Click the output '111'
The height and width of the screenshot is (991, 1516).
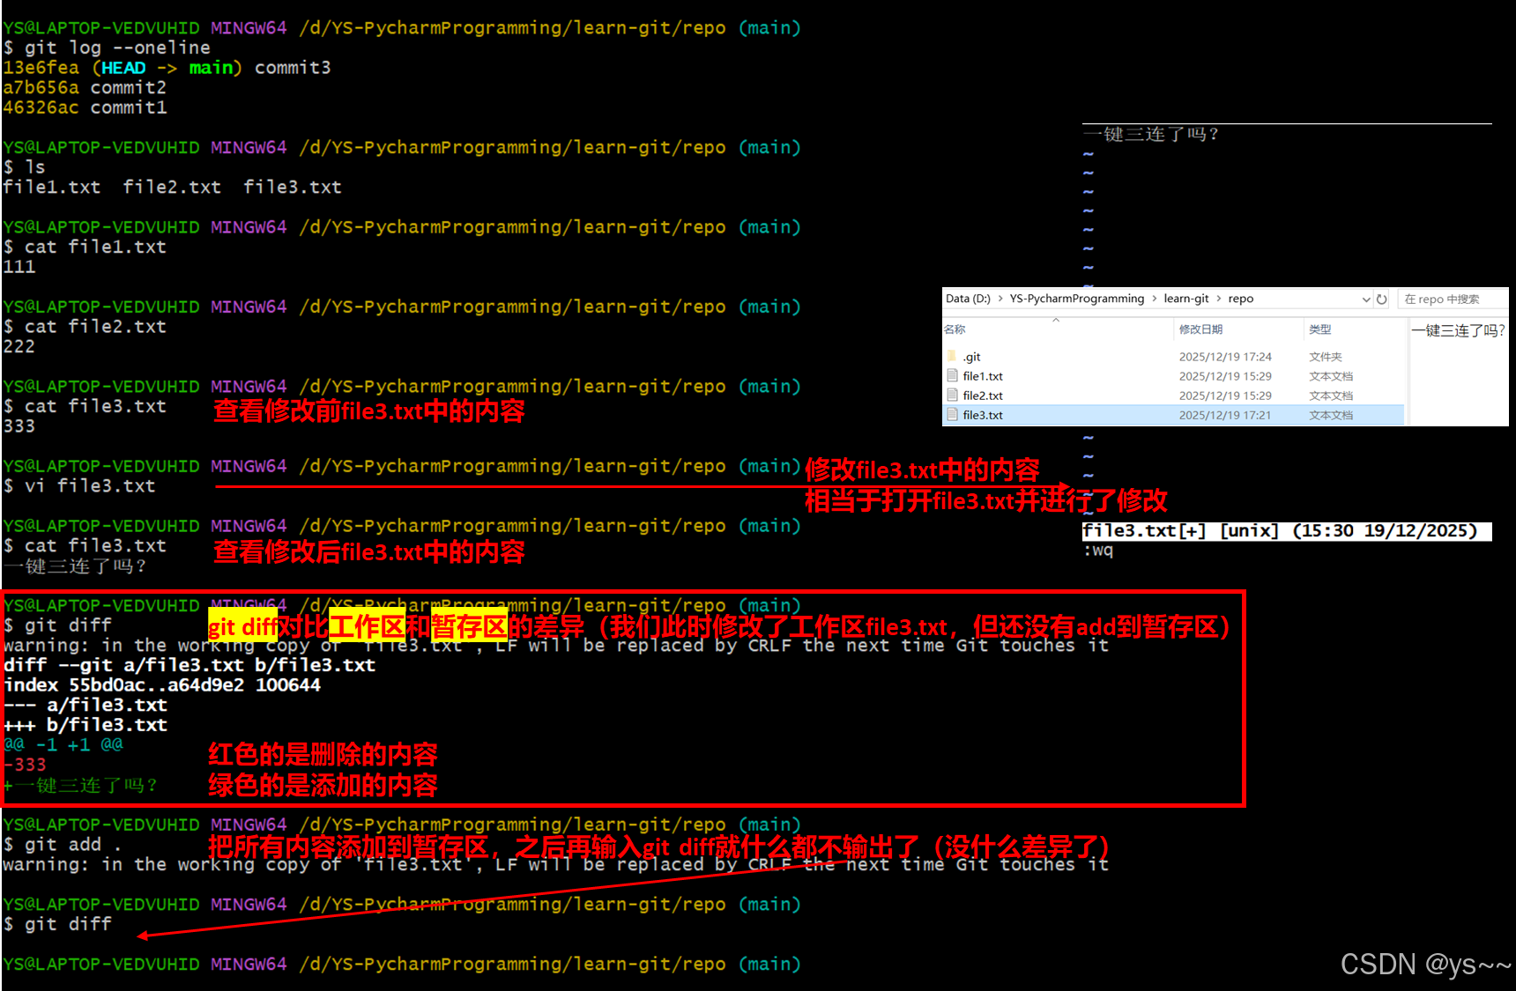coord(19,267)
